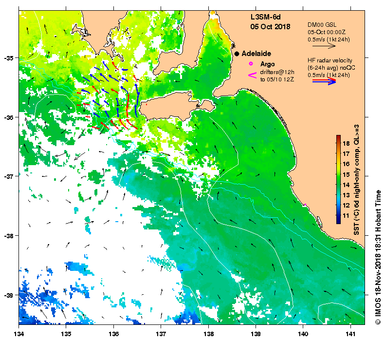Click the IMOS copyright timestamp text
This screenshot has width=385, height=341.
coord(378,257)
